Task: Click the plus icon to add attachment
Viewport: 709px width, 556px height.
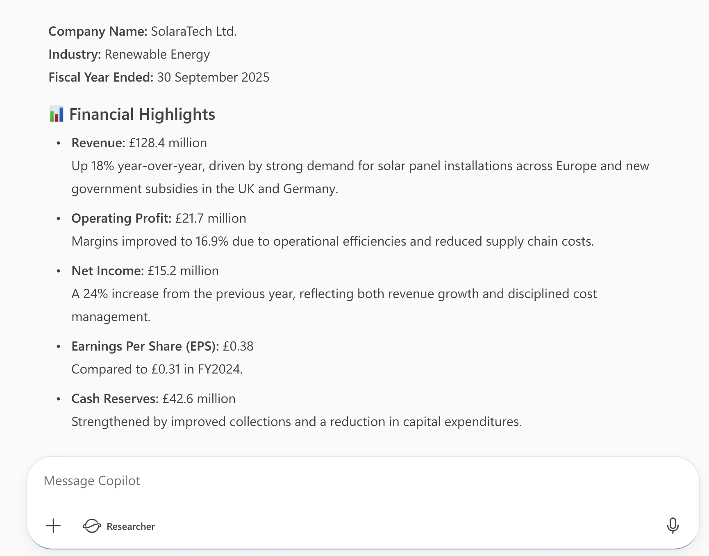Action: (53, 526)
